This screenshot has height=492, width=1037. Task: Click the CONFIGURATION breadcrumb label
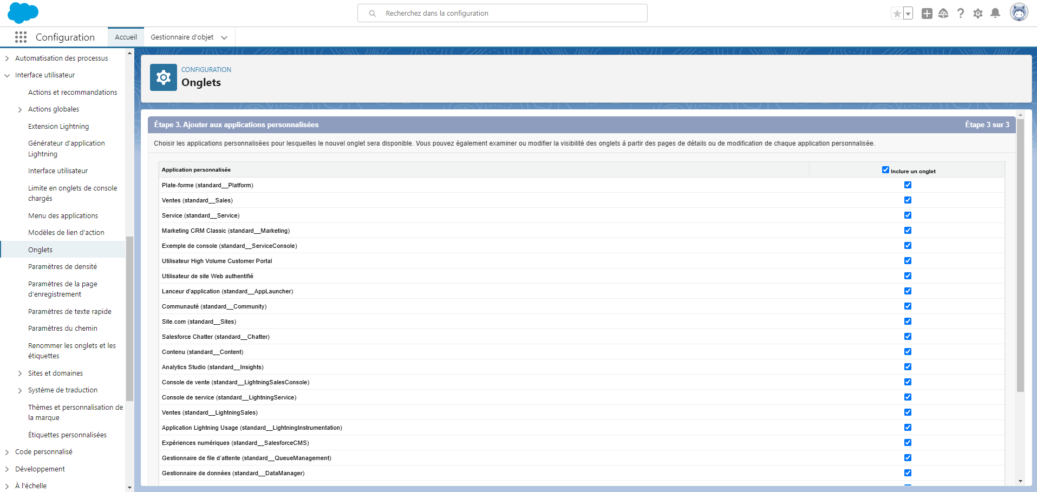pyautogui.click(x=206, y=70)
